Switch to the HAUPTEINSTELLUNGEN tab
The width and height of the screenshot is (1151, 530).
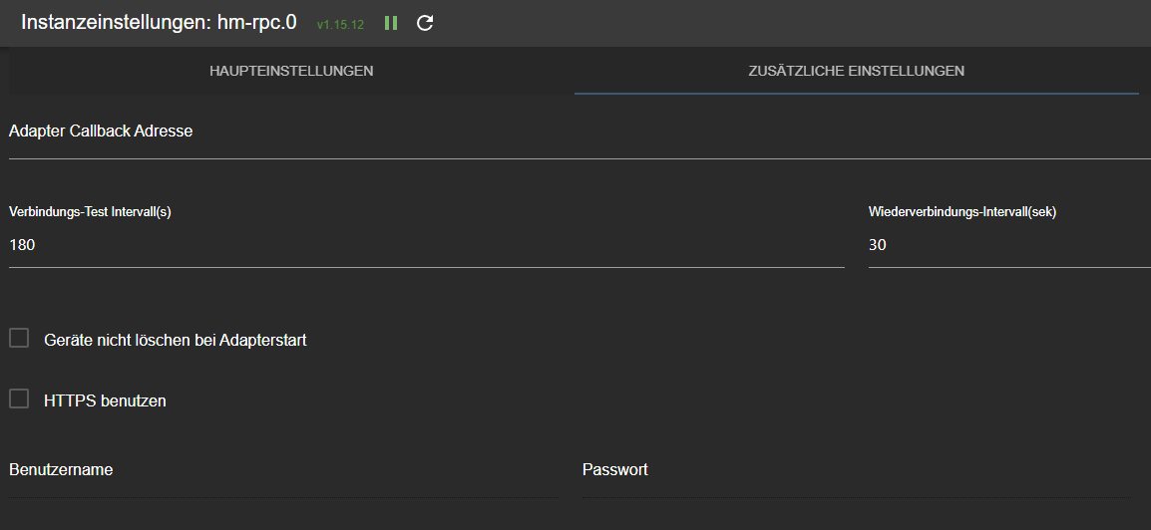coord(291,71)
